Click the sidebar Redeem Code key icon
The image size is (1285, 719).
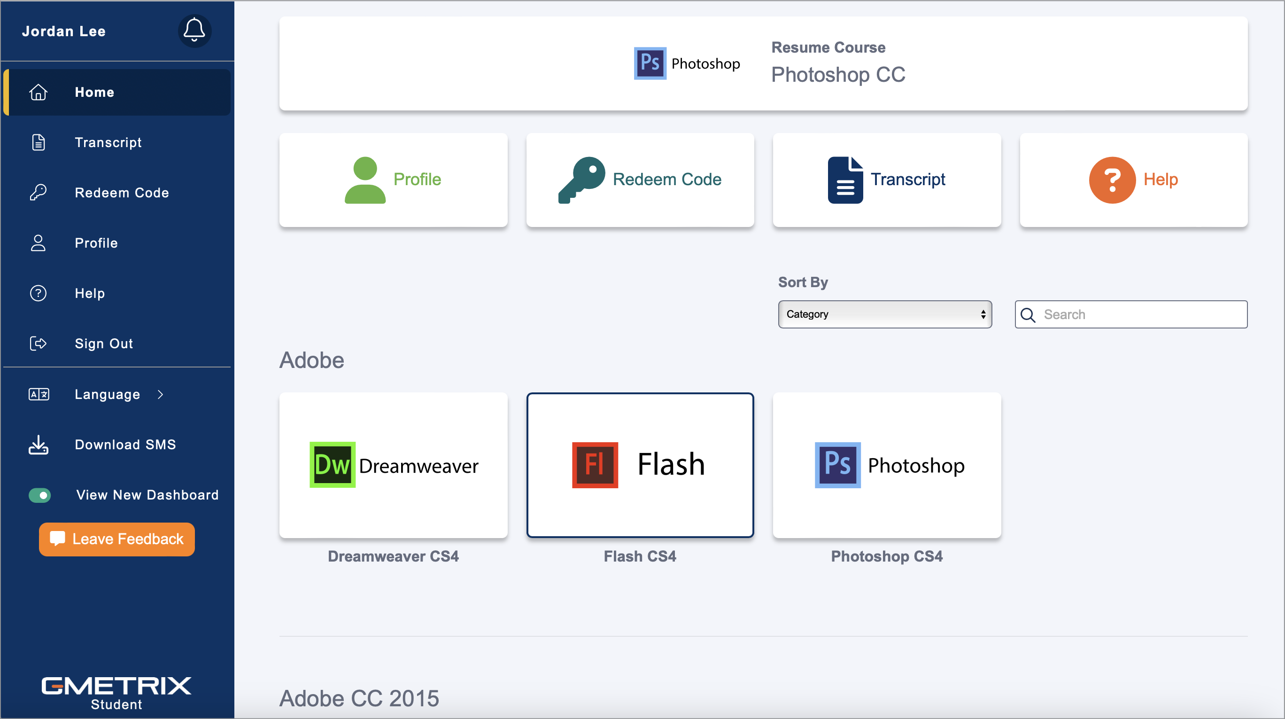click(x=39, y=193)
